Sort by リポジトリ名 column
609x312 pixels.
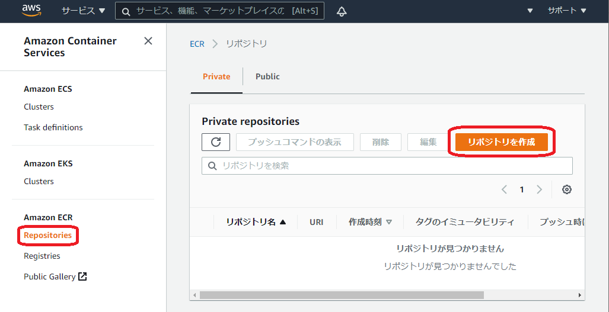coord(256,222)
